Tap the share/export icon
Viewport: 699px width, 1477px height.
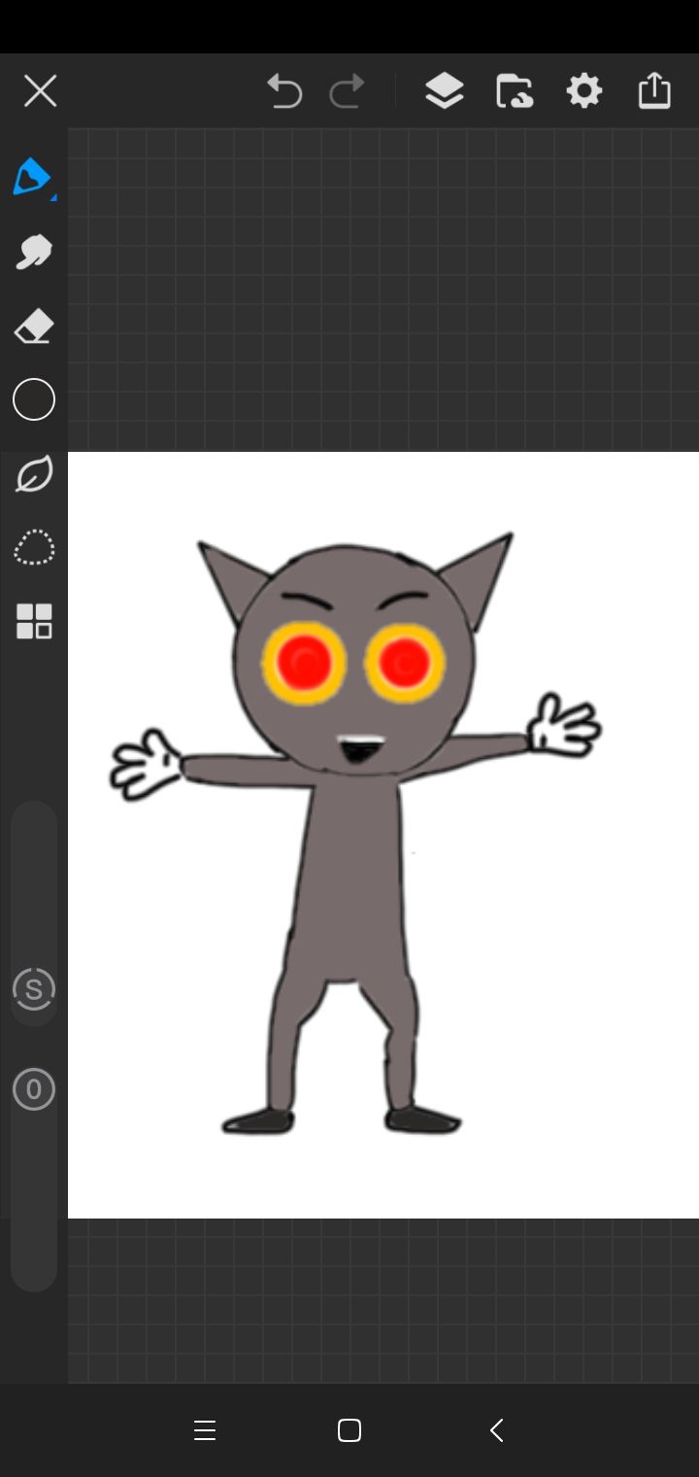654,90
